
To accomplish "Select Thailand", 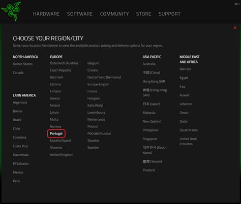I will click(x=149, y=170).
